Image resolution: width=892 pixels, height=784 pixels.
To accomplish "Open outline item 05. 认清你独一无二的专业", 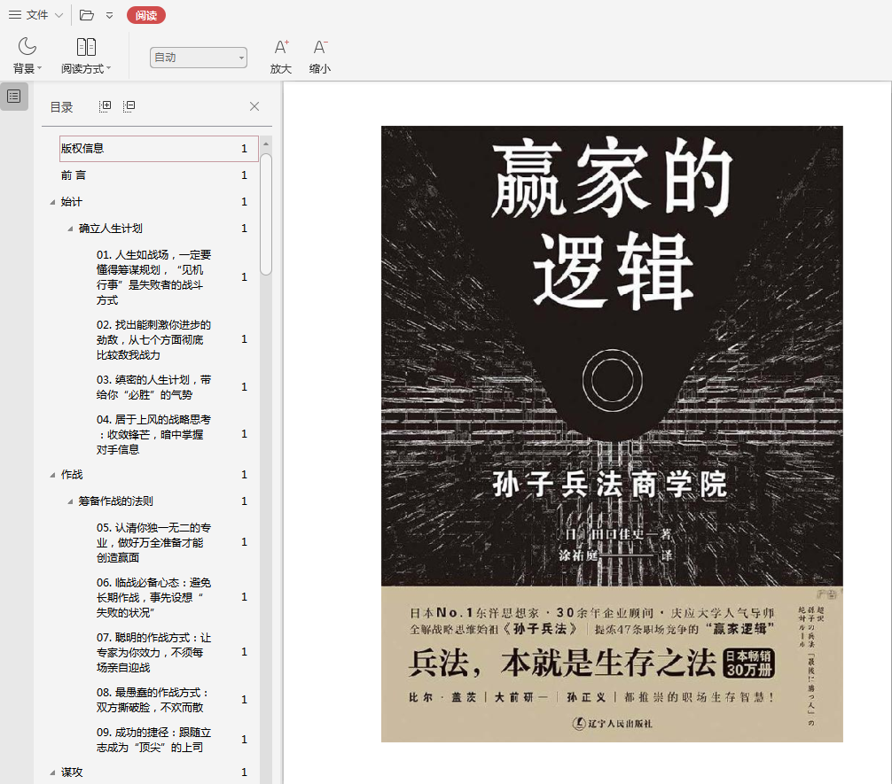I will coord(153,542).
